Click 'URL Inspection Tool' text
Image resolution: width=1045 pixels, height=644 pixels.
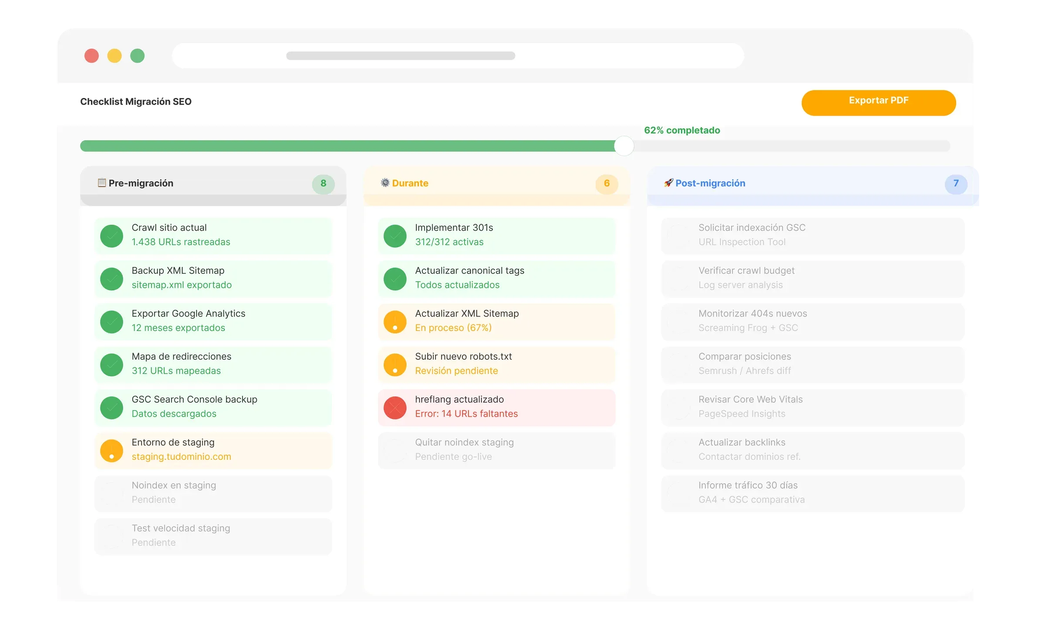tap(742, 242)
